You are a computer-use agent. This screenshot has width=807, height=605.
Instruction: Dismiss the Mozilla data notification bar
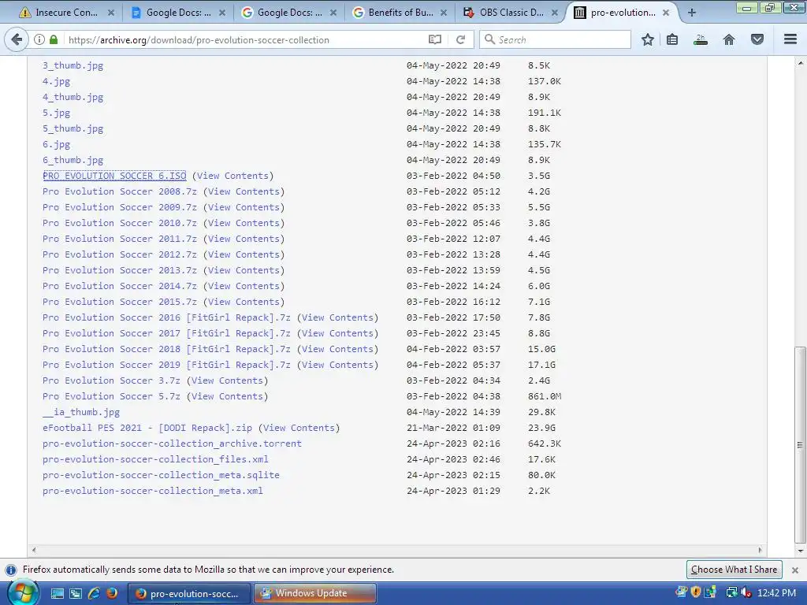coord(794,570)
